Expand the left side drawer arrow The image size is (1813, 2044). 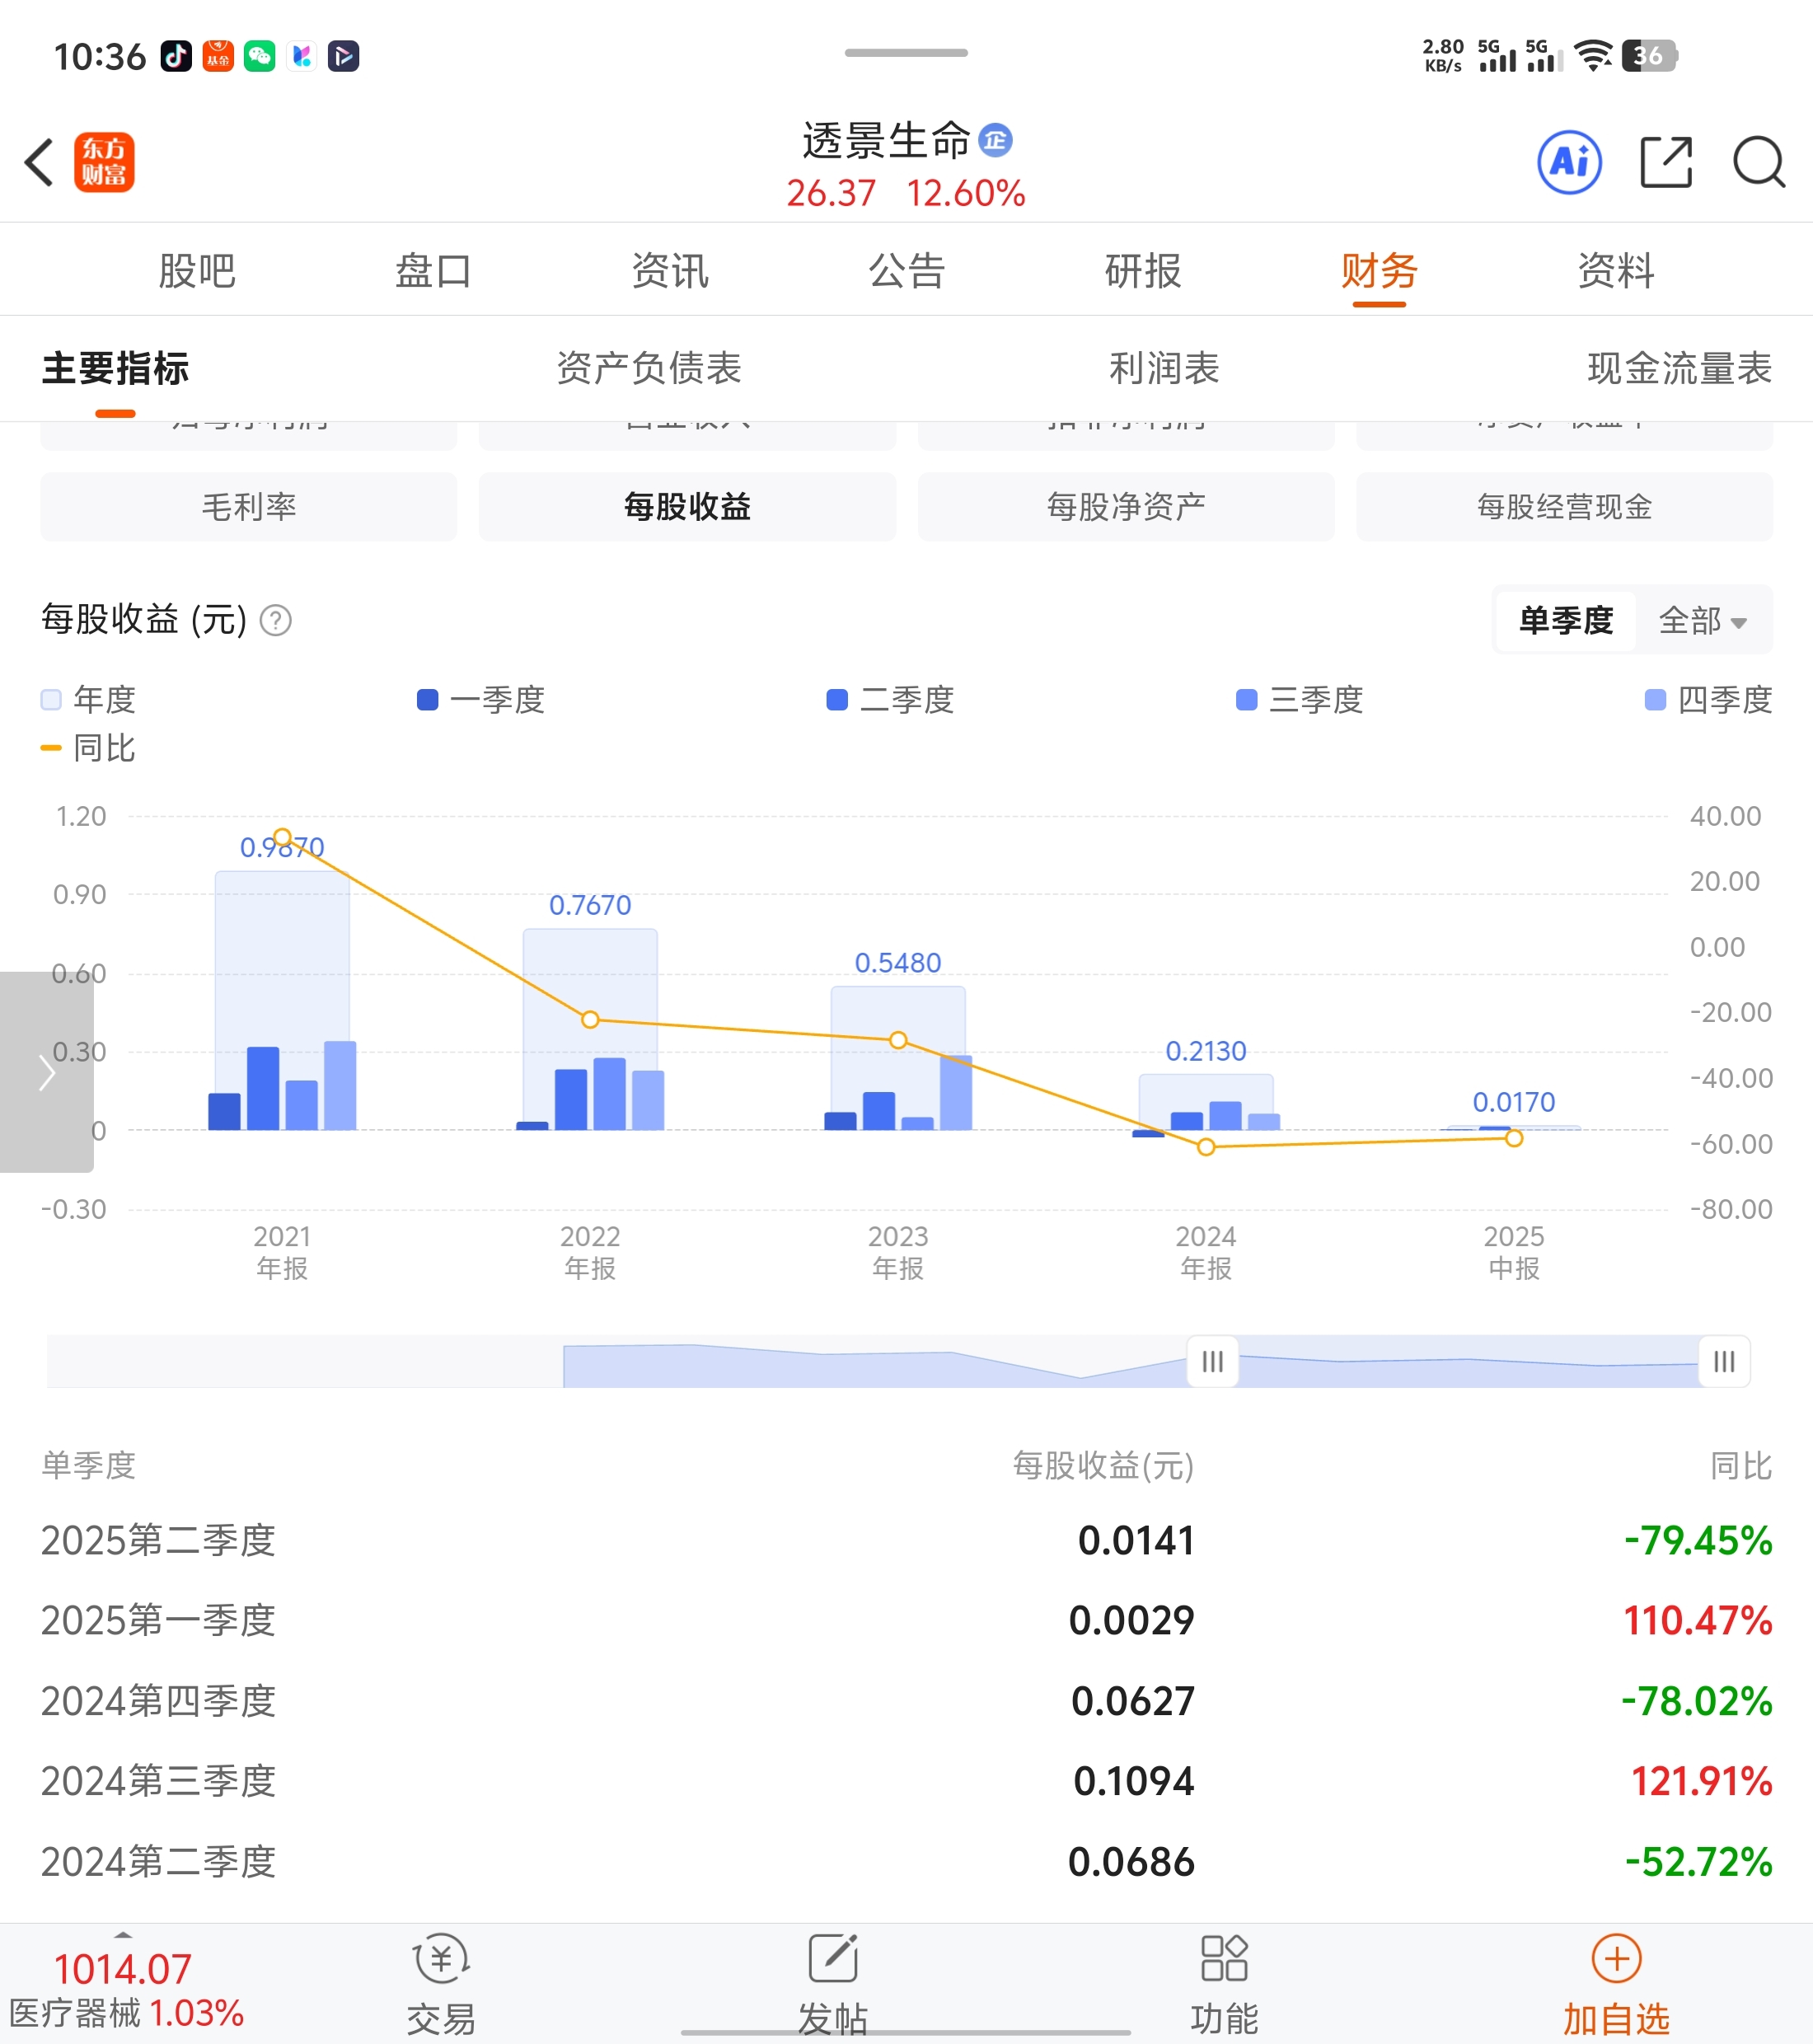pyautogui.click(x=46, y=1072)
